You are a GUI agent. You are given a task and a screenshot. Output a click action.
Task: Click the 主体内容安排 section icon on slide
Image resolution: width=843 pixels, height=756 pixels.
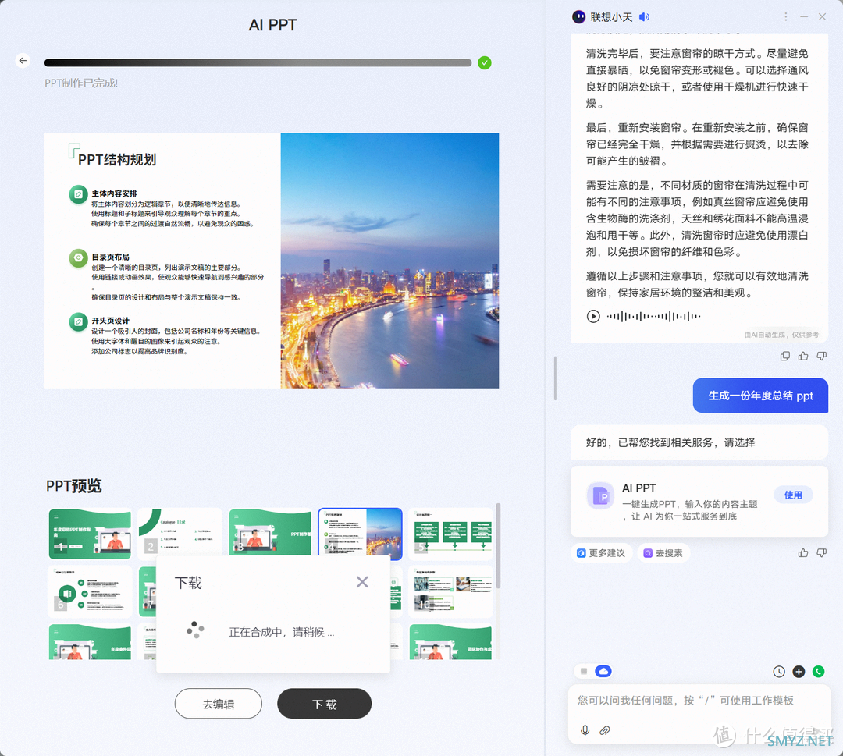point(79,194)
